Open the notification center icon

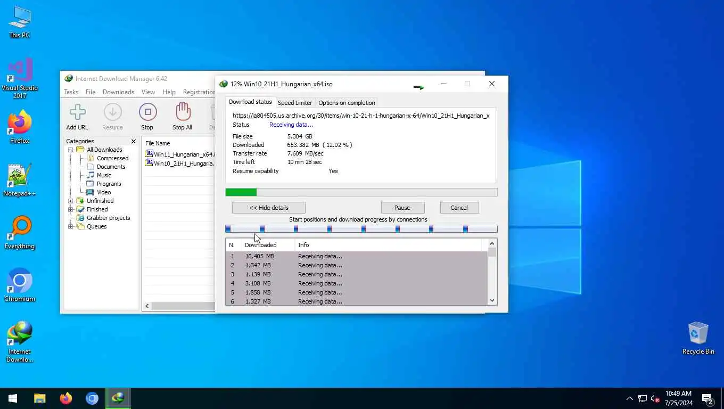(707, 398)
